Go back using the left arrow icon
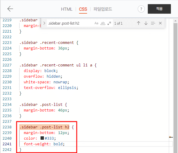The width and height of the screenshot is (178, 153). click(10, 9)
